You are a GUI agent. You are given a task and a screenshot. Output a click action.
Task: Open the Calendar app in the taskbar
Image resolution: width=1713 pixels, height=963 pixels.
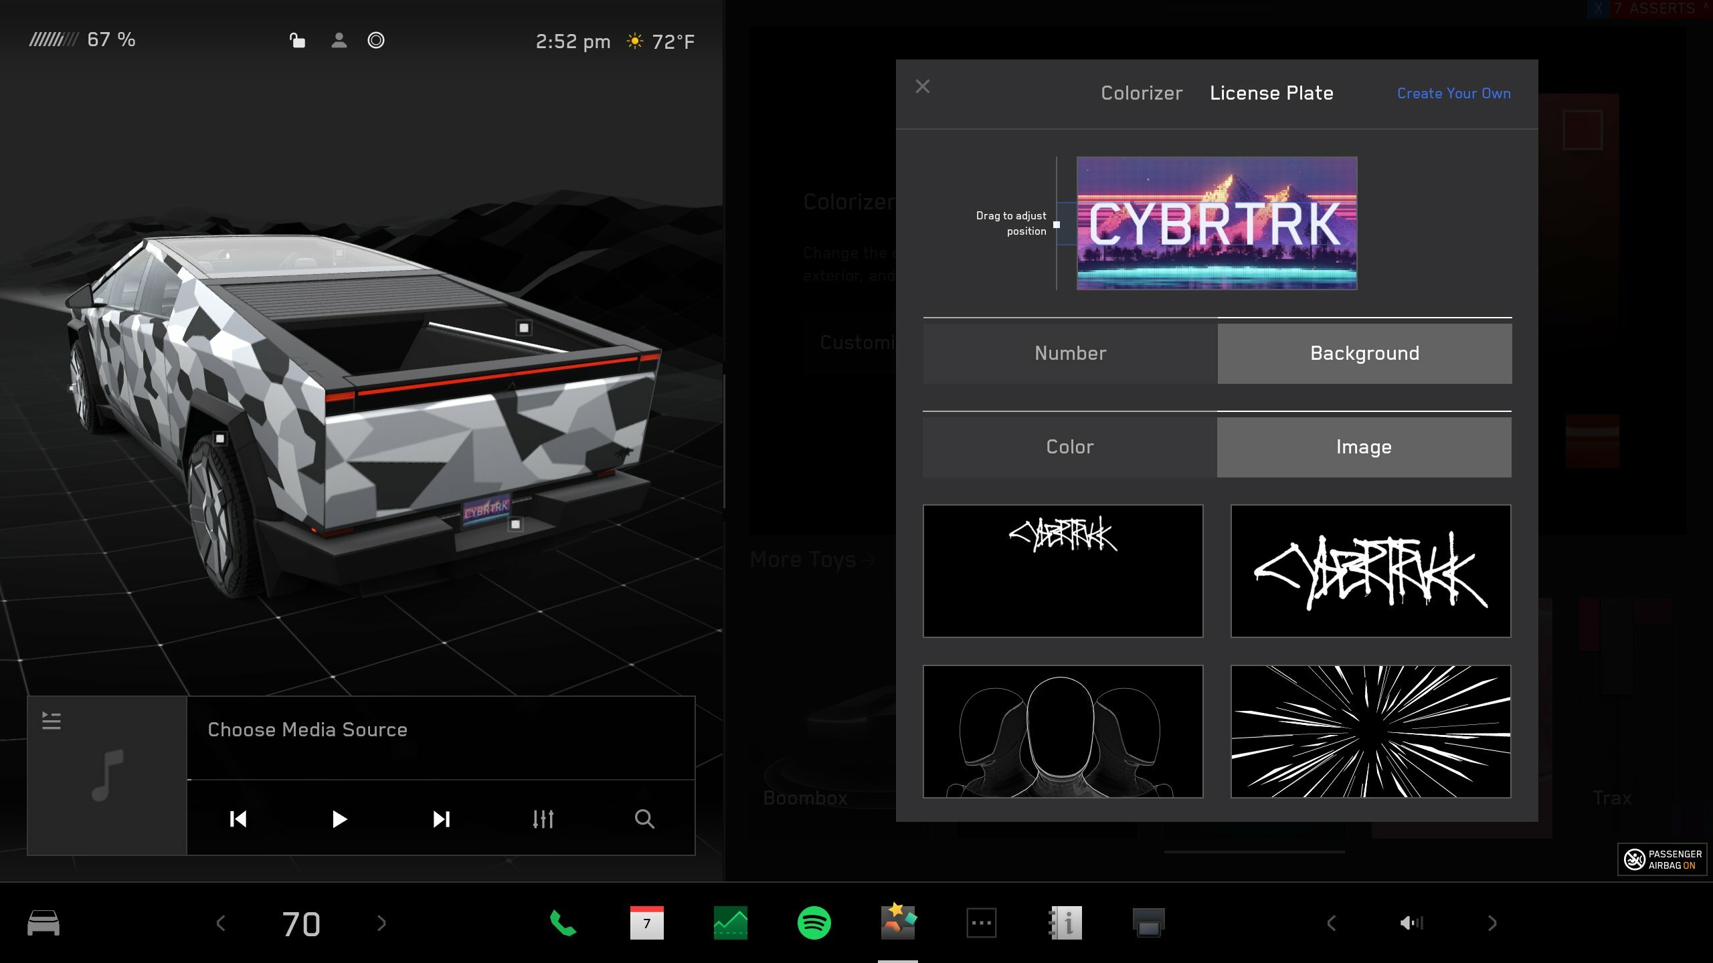(646, 923)
